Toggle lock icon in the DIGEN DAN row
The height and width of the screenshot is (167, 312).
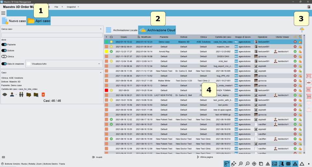pyautogui.click(x=300, y=56)
